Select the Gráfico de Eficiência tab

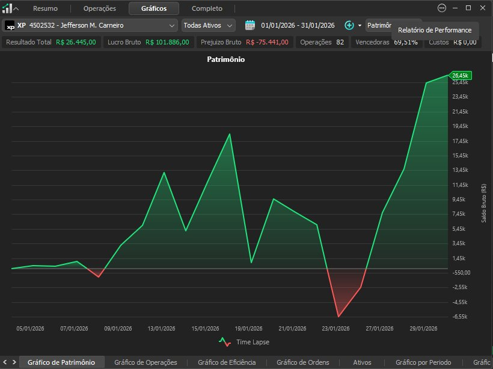coord(227,362)
